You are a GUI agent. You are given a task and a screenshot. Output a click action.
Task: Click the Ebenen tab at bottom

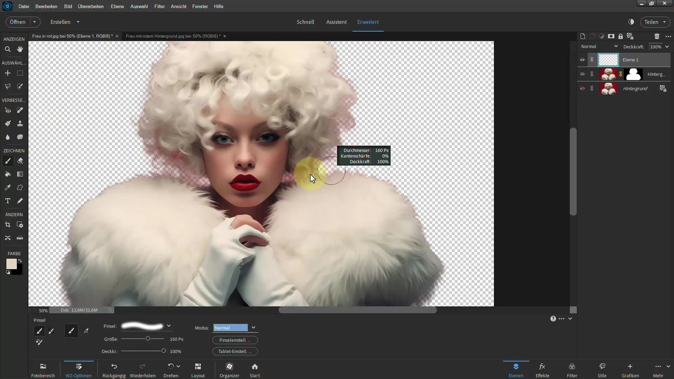515,370
